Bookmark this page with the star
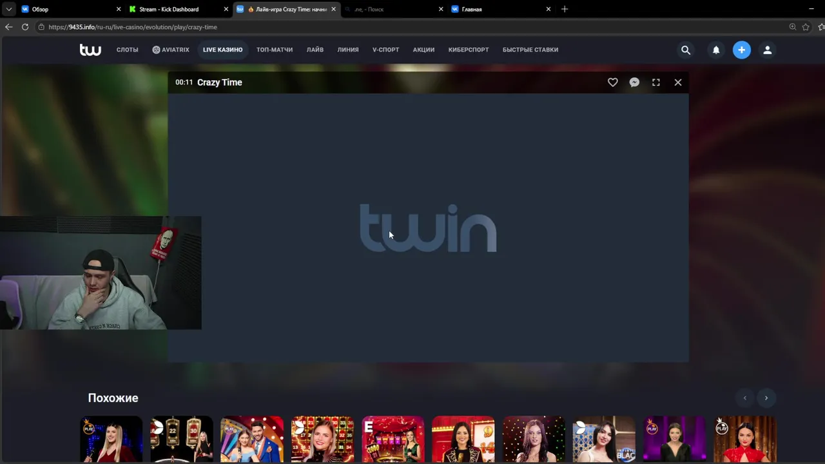This screenshot has height=464, width=825. point(806,27)
